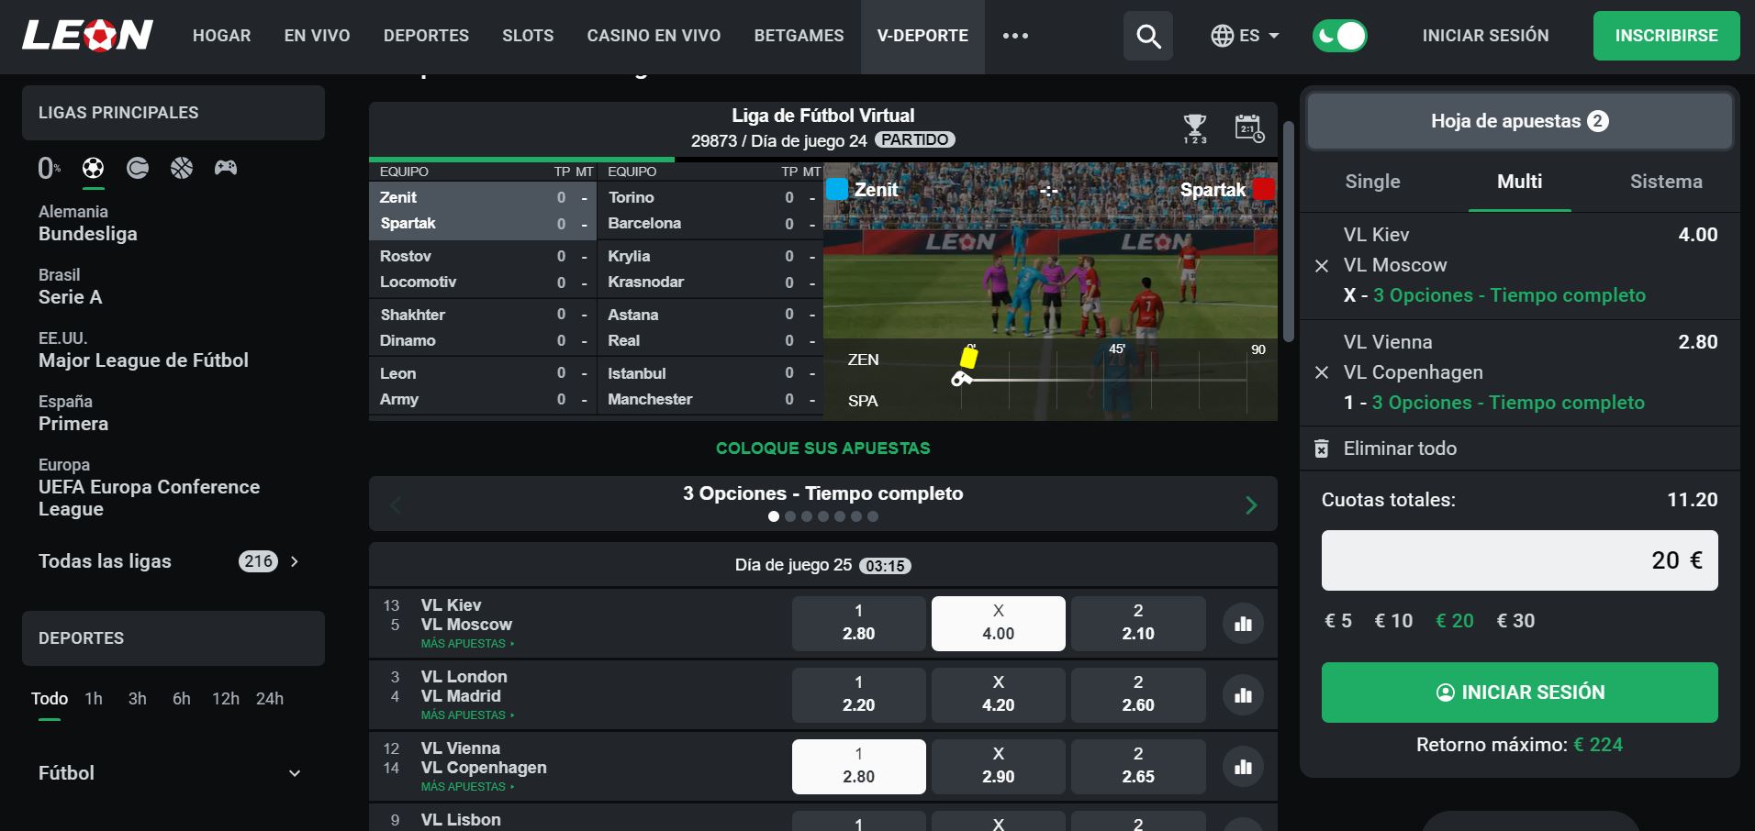1755x831 pixels.
Task: Open the ES language dropdown
Action: (1245, 36)
